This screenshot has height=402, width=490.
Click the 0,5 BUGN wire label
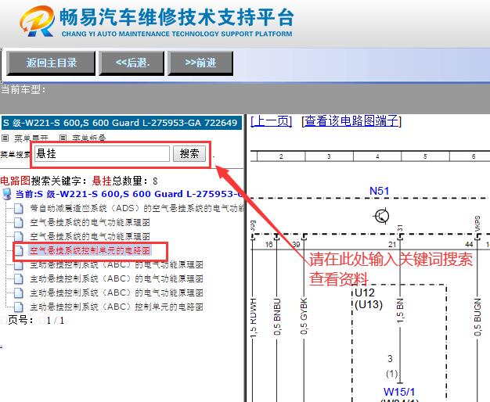click(477, 317)
